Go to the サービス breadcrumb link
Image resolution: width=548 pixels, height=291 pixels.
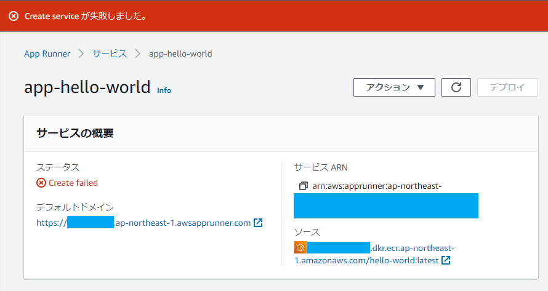pos(110,54)
